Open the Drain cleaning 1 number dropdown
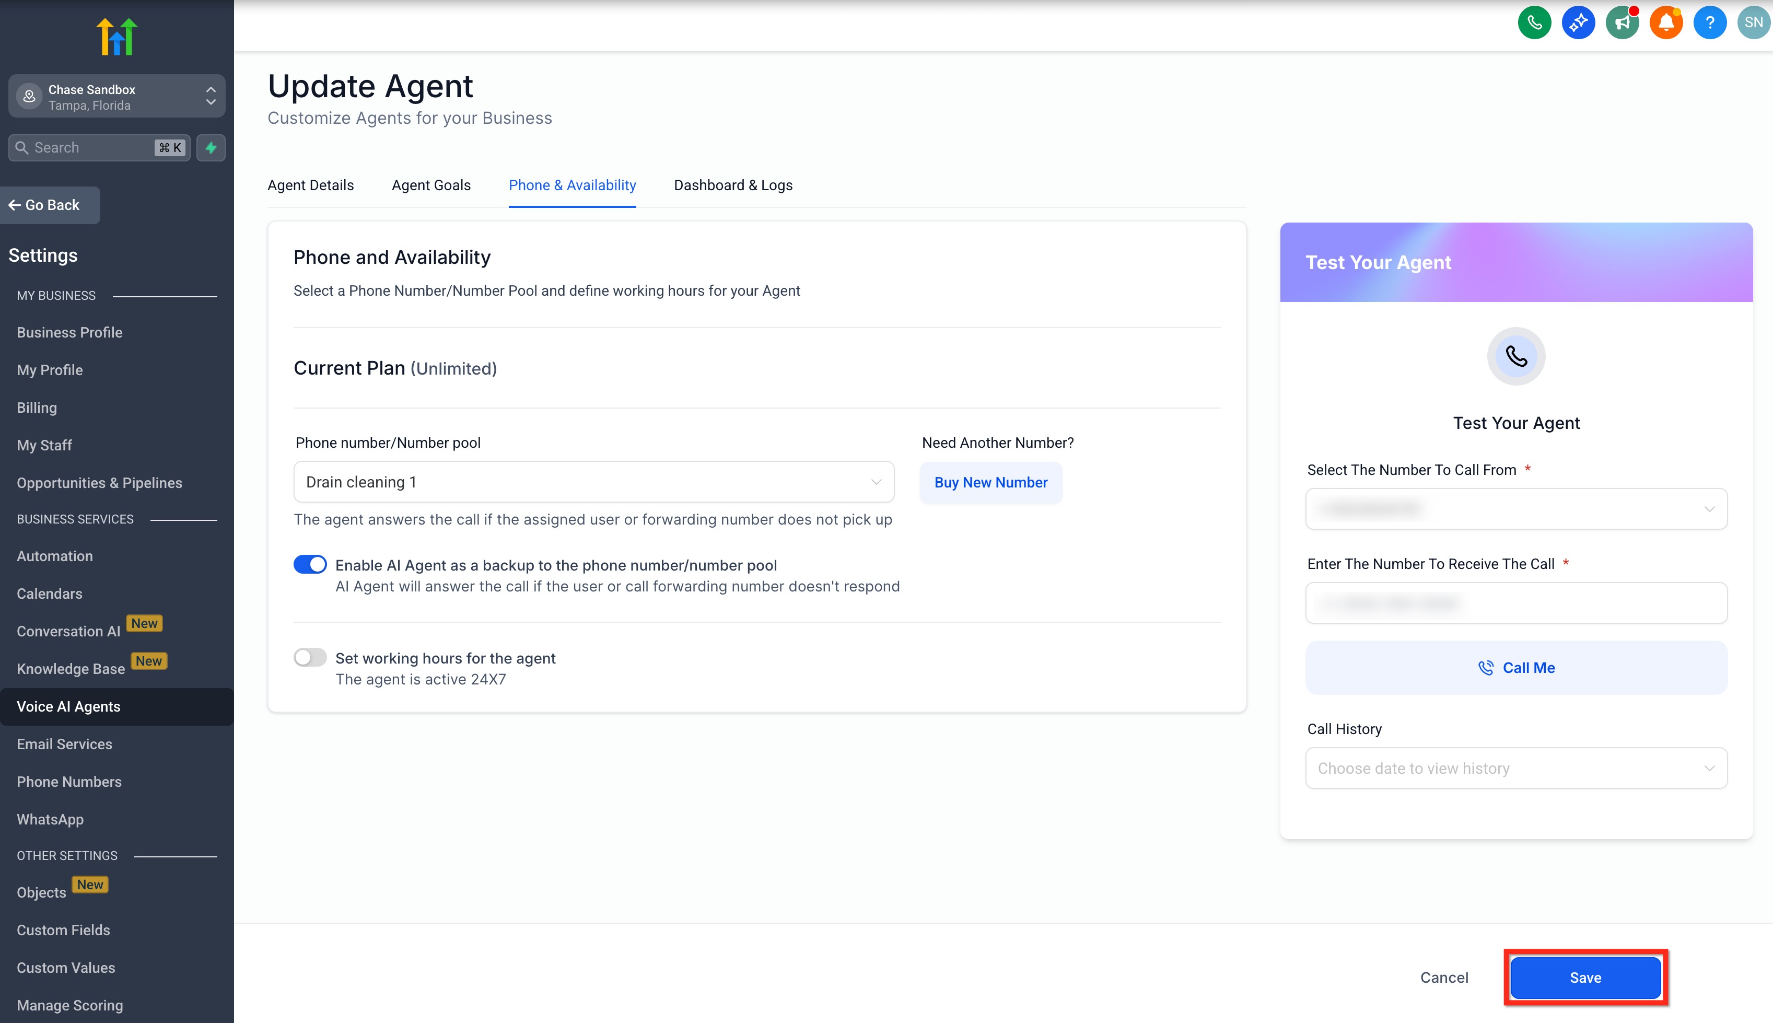The image size is (1773, 1023). pos(593,482)
